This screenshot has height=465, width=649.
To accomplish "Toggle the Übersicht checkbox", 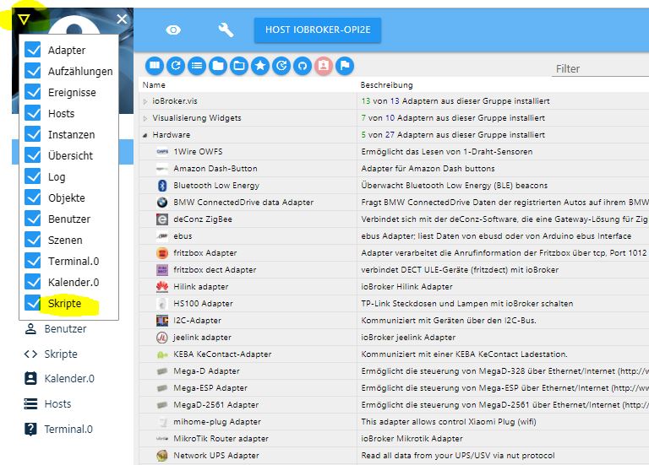I will click(x=33, y=155).
